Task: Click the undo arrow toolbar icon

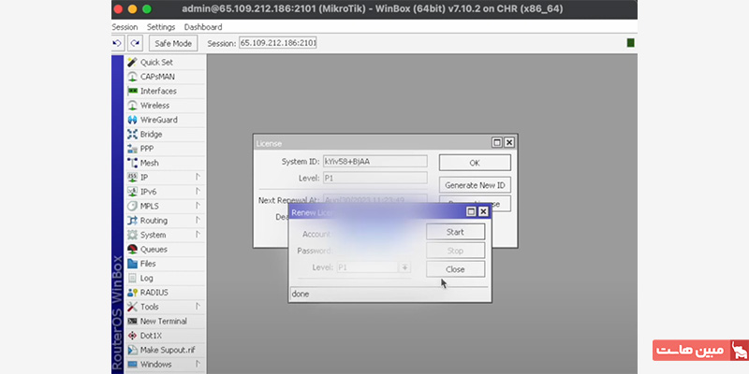Action: pos(117,43)
